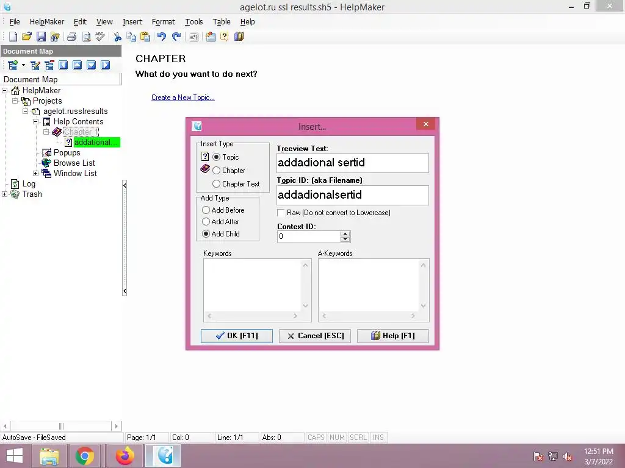Viewport: 625px width, 468px height.
Task: Open the Format menu
Action: pyautogui.click(x=164, y=22)
